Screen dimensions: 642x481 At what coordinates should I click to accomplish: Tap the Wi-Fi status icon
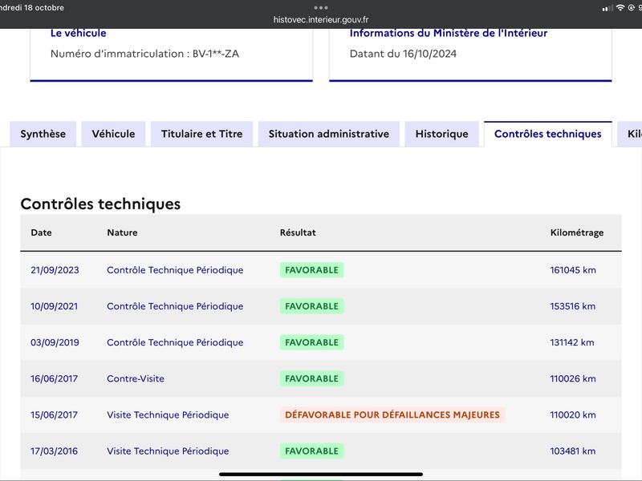tap(620, 8)
